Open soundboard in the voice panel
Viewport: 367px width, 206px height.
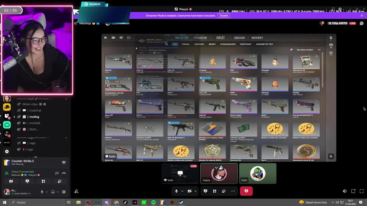point(60,181)
